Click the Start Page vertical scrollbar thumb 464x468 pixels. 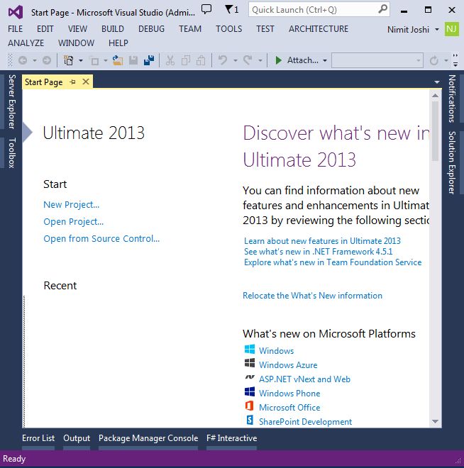(435, 131)
